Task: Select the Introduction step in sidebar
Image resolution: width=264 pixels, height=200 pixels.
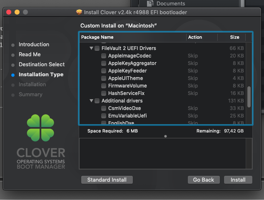Action: click(x=34, y=45)
